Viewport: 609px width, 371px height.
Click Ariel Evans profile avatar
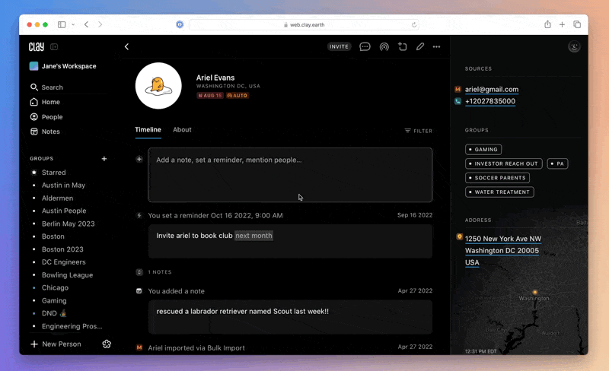158,86
